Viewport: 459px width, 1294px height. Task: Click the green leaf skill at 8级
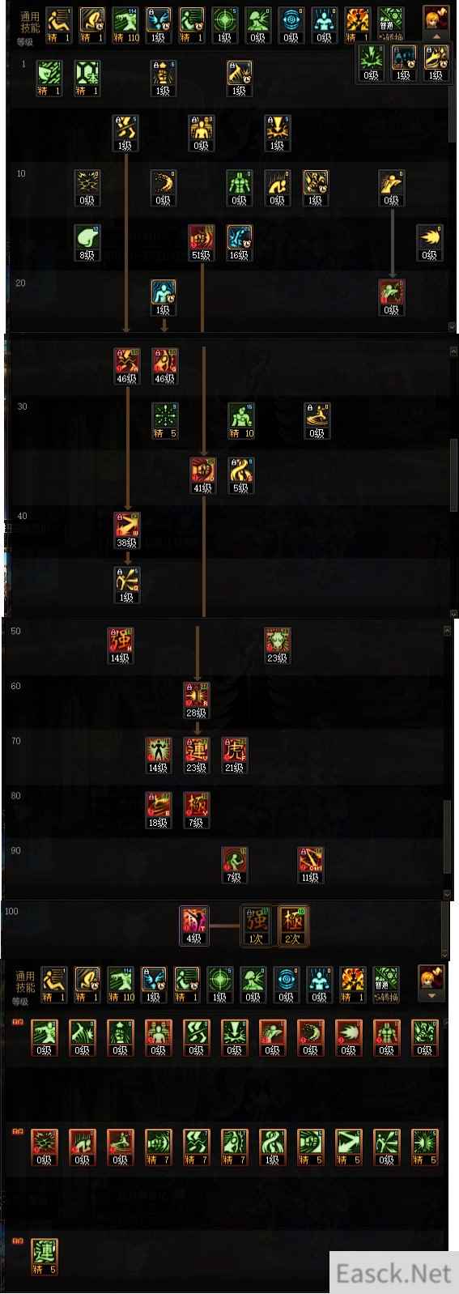coord(87,242)
